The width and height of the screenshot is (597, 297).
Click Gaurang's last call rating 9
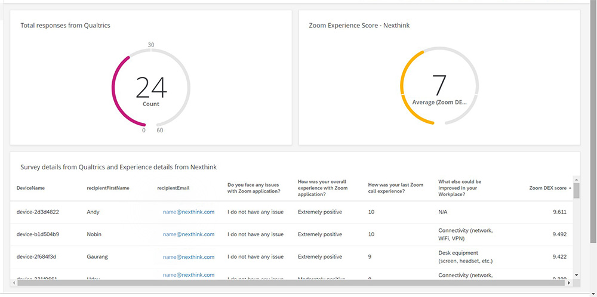pyautogui.click(x=370, y=256)
